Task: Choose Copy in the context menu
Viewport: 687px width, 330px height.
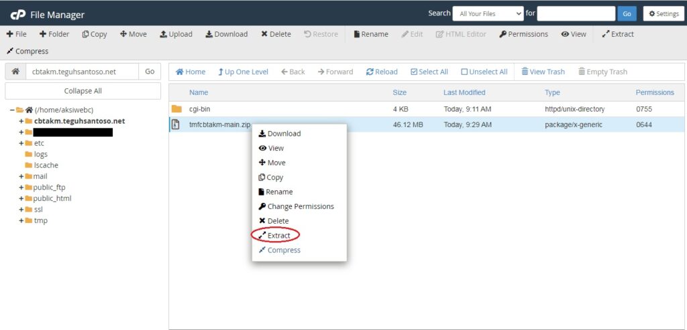Action: tap(271, 177)
